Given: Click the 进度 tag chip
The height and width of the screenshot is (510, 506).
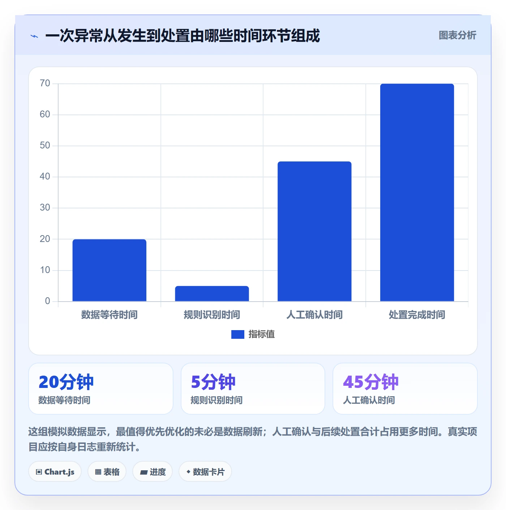Looking at the screenshot, I should [x=153, y=472].
